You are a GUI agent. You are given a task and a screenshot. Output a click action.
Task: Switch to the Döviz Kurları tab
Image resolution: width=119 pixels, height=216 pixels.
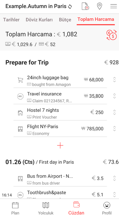coord(39,20)
